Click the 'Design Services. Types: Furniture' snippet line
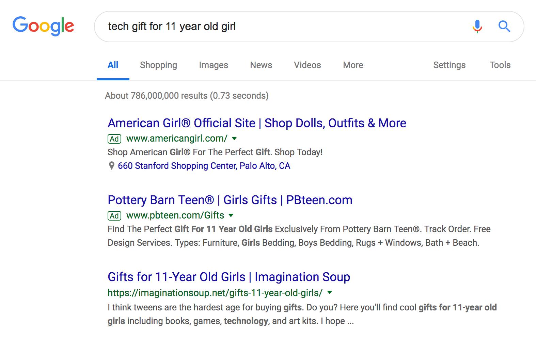 point(293,243)
